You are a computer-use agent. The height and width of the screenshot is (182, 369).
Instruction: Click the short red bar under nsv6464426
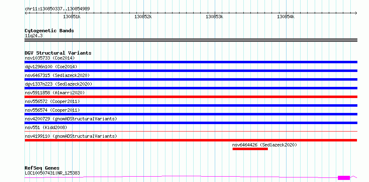[250, 149]
